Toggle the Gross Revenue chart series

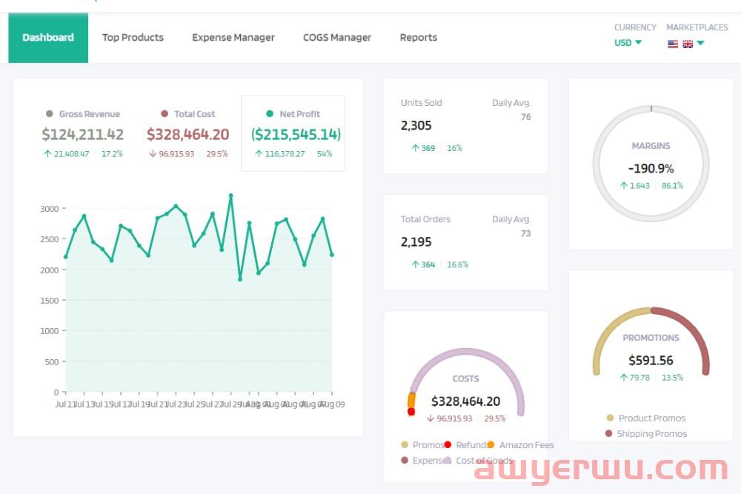point(82,114)
